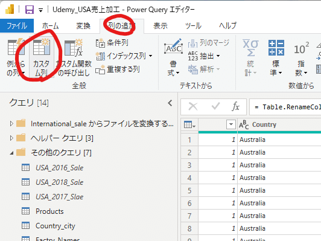Click the ABC data type icon of Country
This screenshot has height=241, width=321.
[244, 124]
